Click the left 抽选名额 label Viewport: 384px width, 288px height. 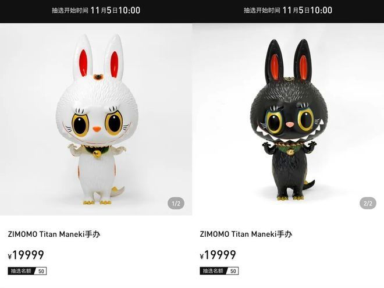(21, 271)
